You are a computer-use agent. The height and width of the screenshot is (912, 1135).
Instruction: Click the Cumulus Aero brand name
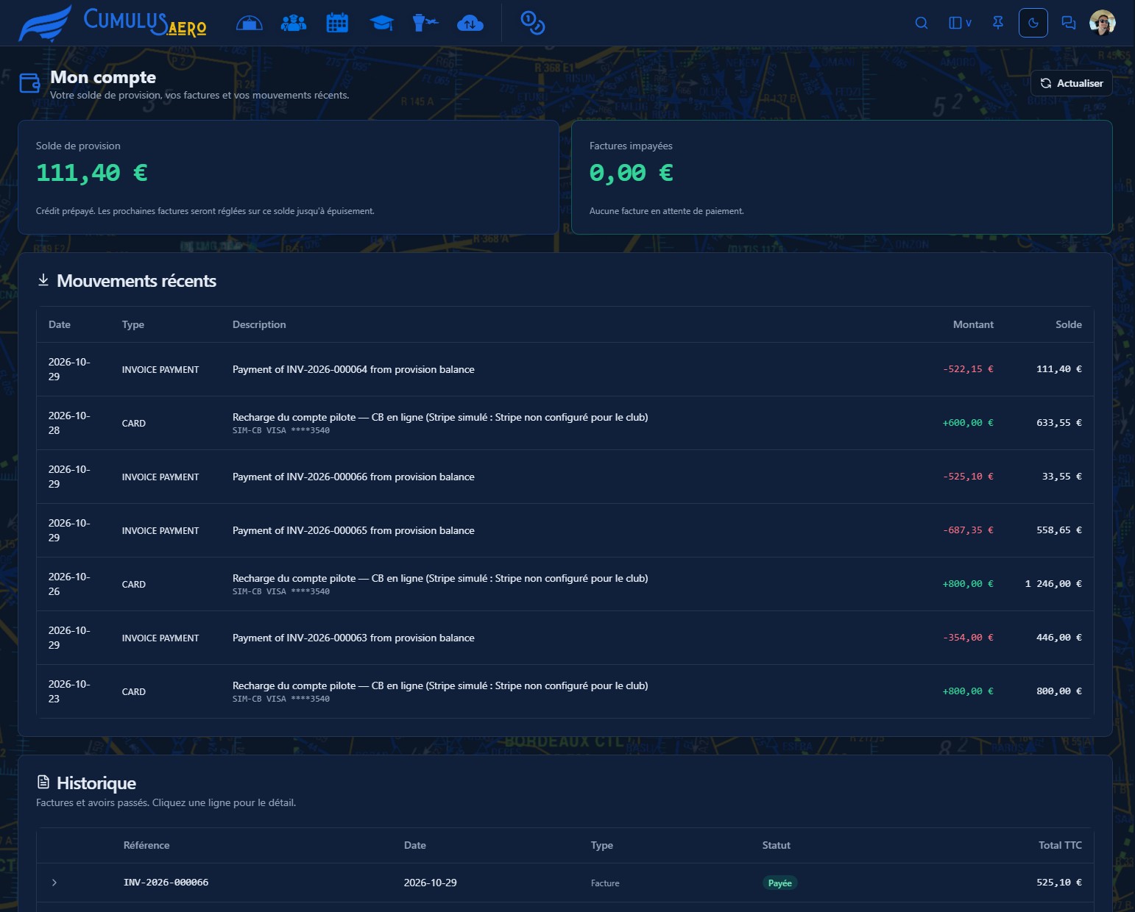coord(145,22)
